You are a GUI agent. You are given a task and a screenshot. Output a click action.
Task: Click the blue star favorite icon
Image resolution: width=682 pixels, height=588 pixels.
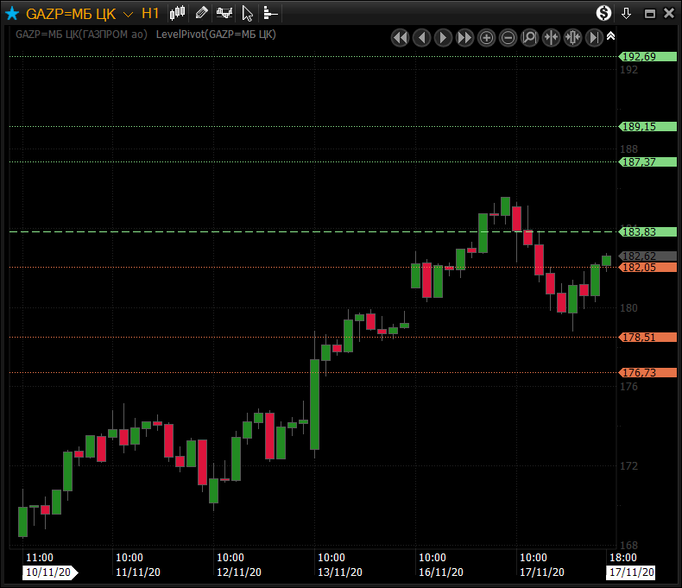point(12,14)
